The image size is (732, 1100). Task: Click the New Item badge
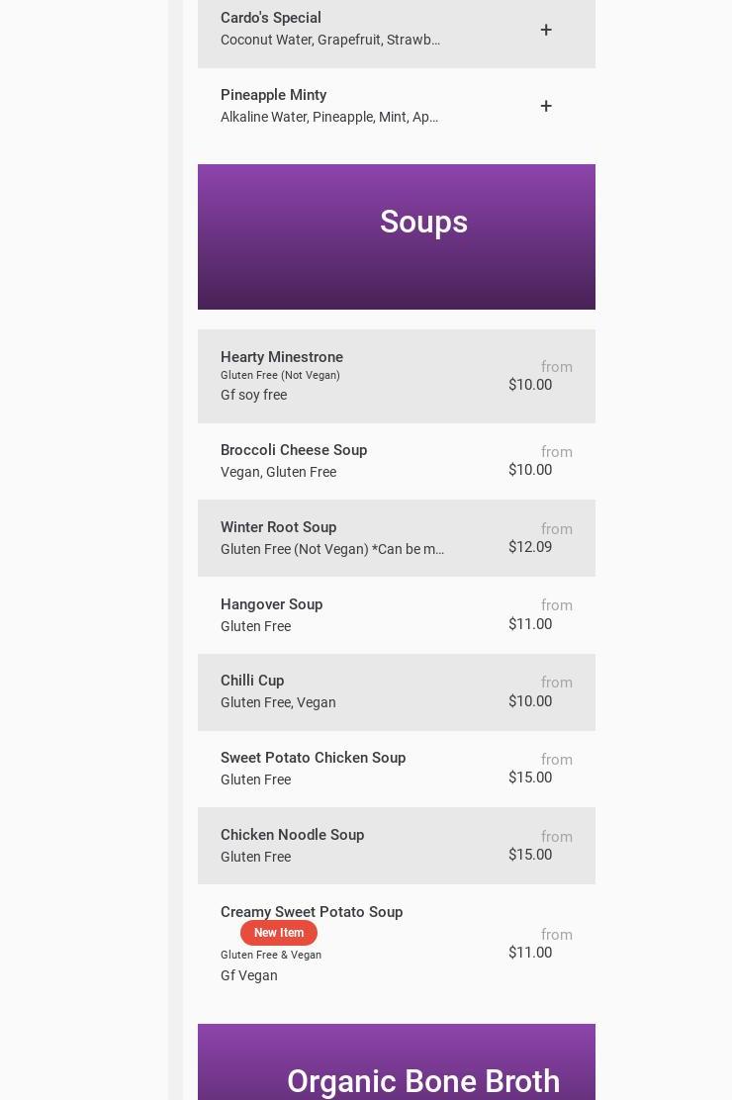(279, 933)
